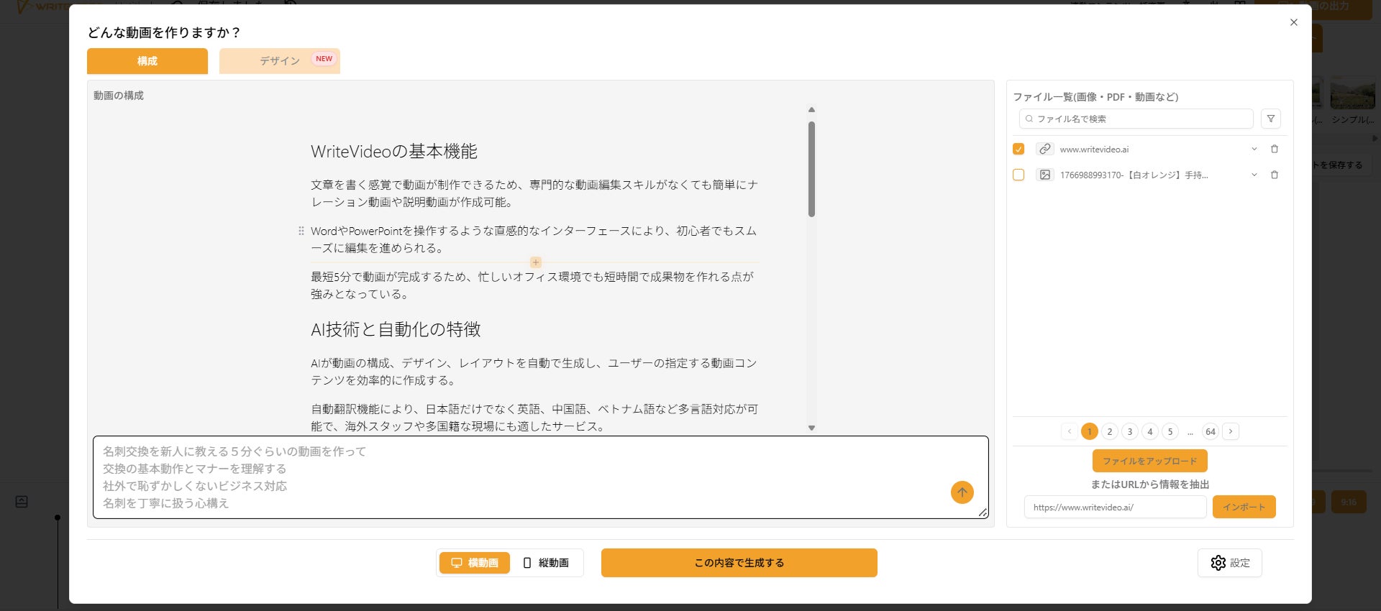Uncheck the www.writevideo.ai checkbox
Screen dimensions: 1381x611
point(1018,149)
